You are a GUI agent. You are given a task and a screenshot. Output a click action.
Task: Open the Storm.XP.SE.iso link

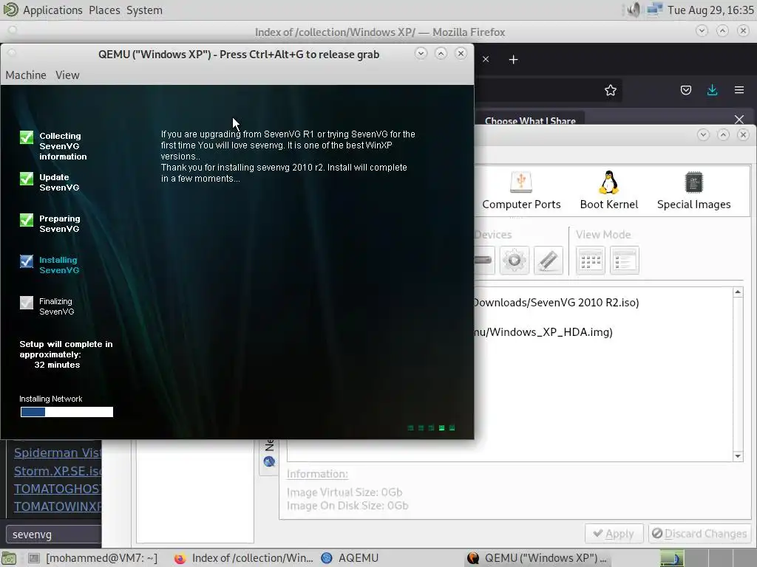tap(58, 471)
